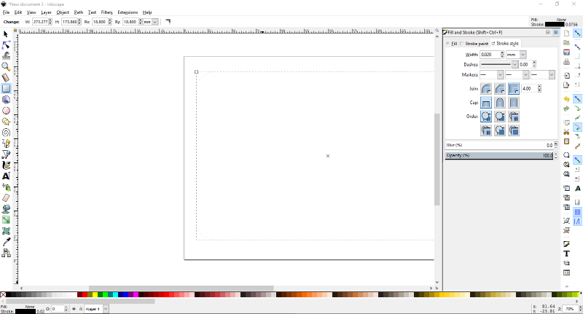Select the Pencil freehand tool
The image size is (583, 314).
point(6,144)
